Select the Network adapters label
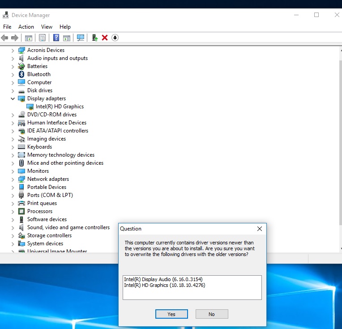This screenshot has width=342, height=329. (48, 179)
